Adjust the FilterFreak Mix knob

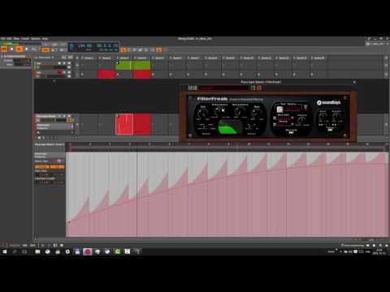(x=256, y=113)
